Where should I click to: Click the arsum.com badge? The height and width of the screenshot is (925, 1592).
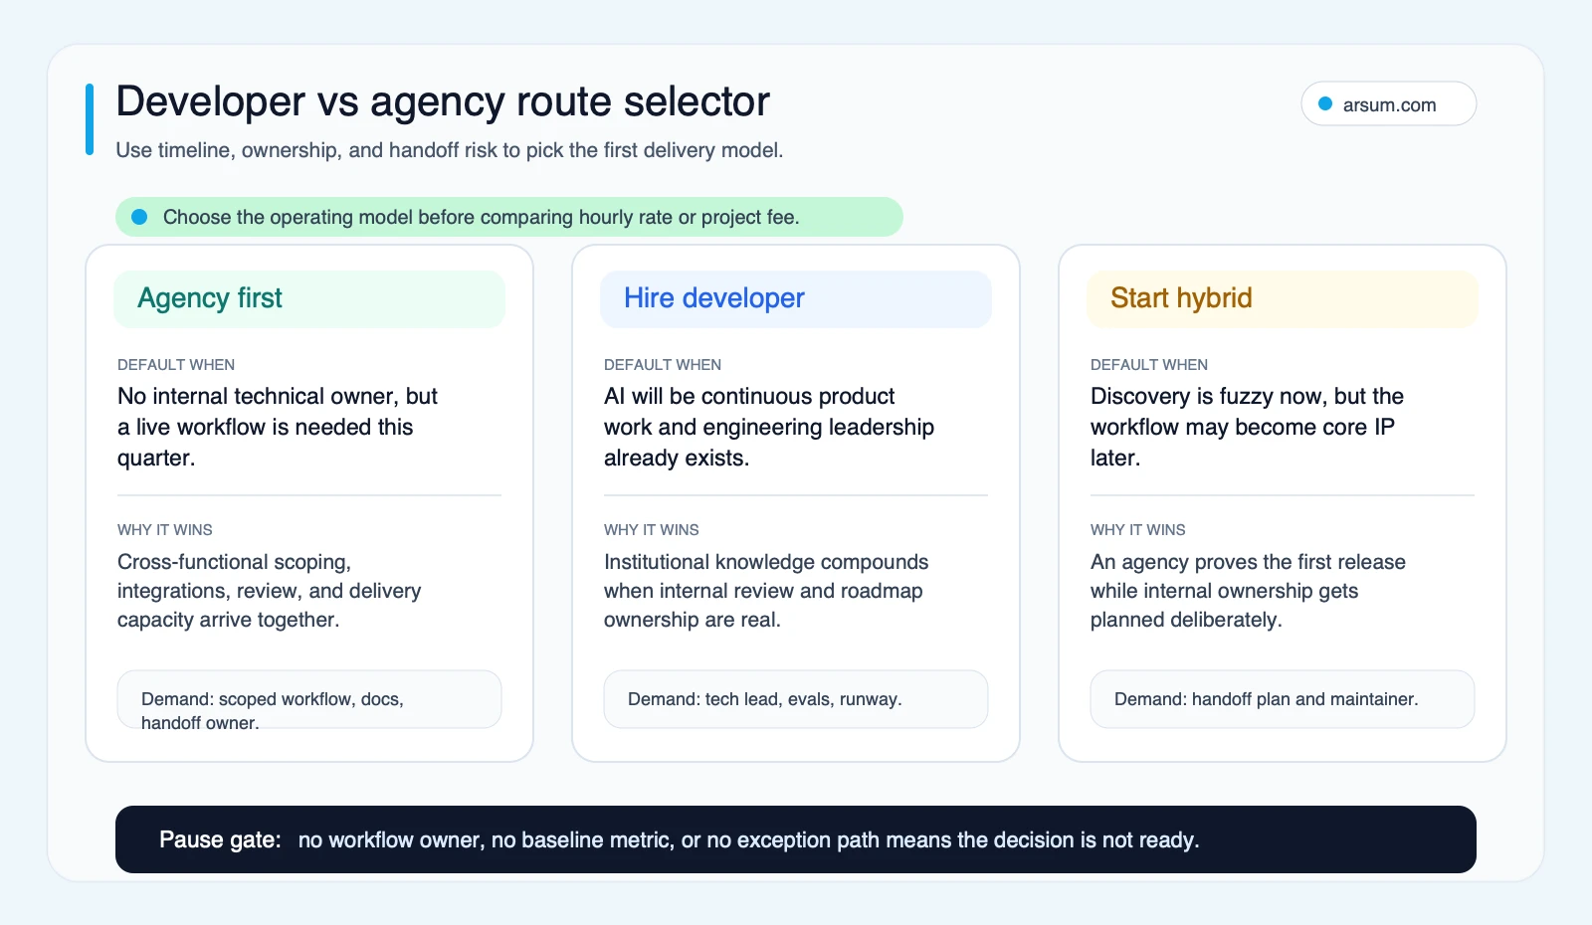tap(1388, 103)
